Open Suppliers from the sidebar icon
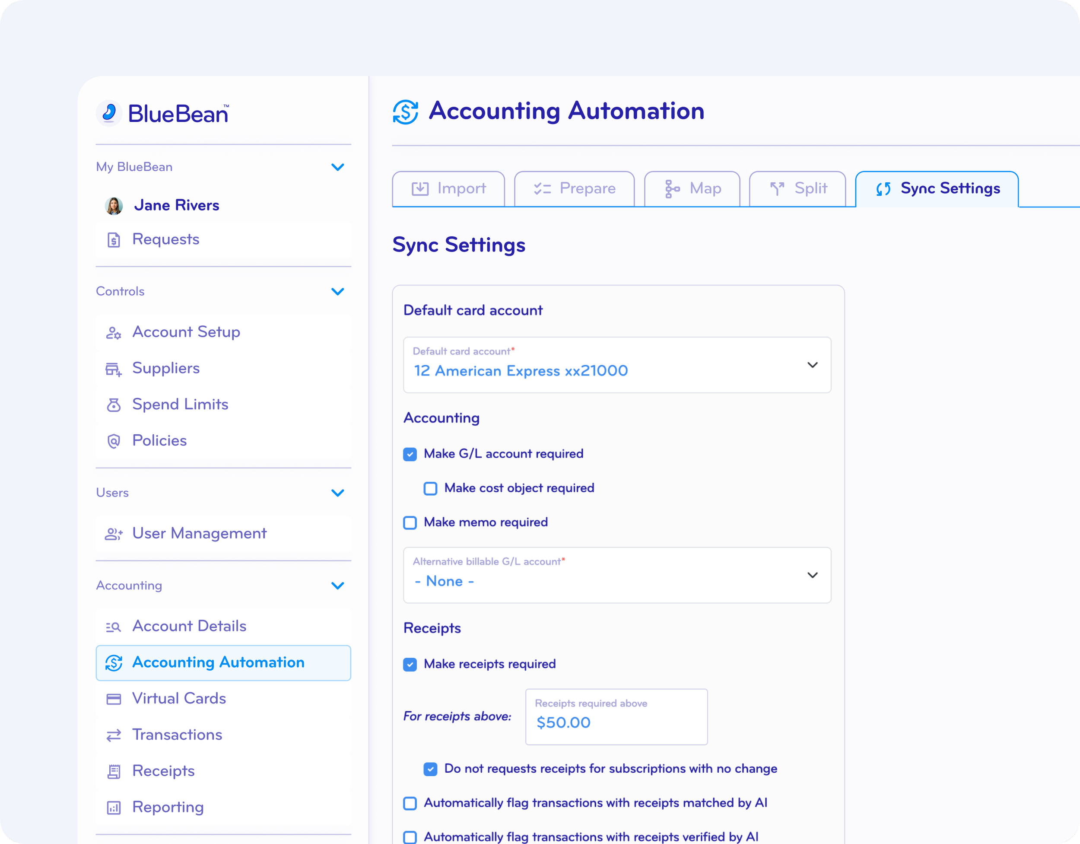The height and width of the screenshot is (844, 1080). click(x=114, y=369)
